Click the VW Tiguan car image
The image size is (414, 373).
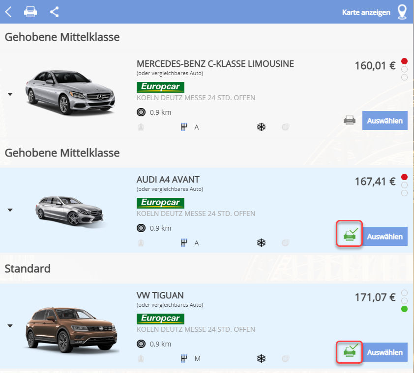point(71,329)
